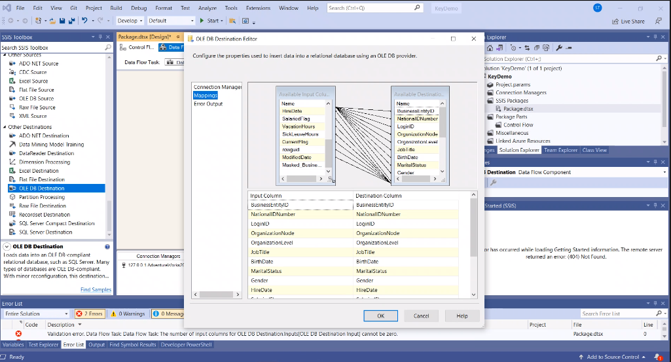Open the Debug menu

point(139,8)
